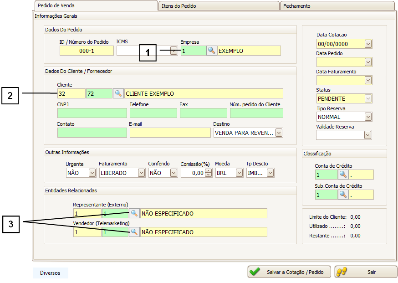
Task: Click the Empresa search magnifier icon
Action: (211, 51)
